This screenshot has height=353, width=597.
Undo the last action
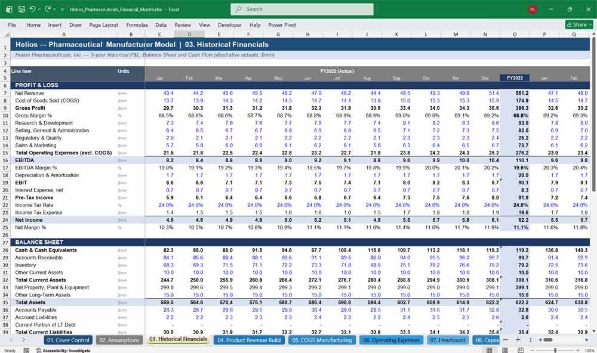point(32,9)
